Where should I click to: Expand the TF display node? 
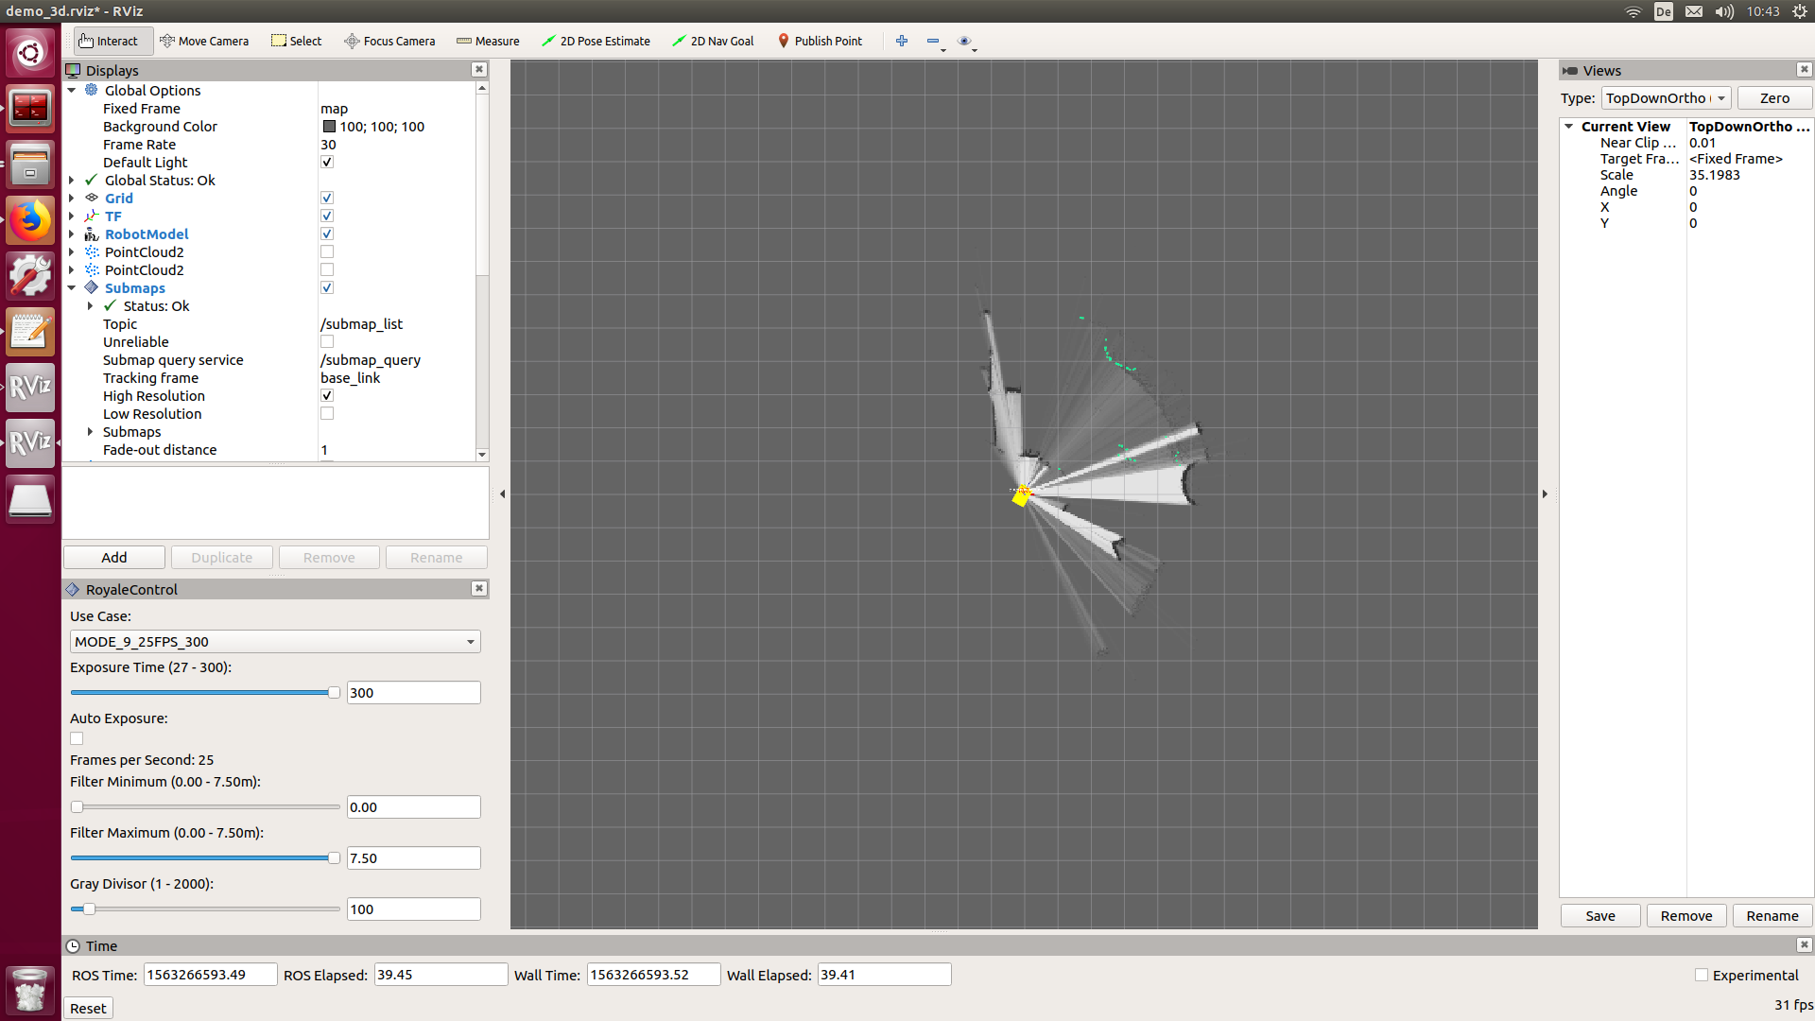click(x=72, y=216)
